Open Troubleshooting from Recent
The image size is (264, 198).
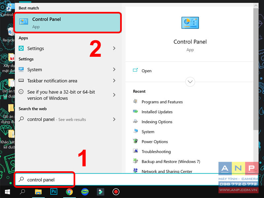[156, 152]
